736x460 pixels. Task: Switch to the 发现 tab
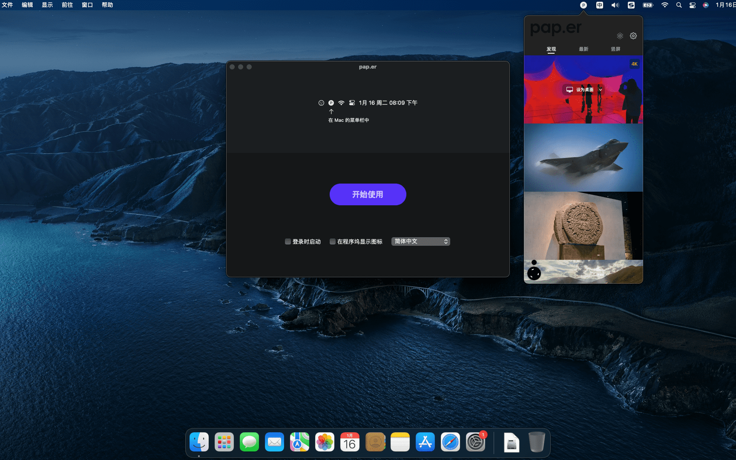pos(551,49)
